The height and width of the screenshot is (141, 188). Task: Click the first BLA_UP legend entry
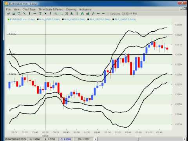49,19
